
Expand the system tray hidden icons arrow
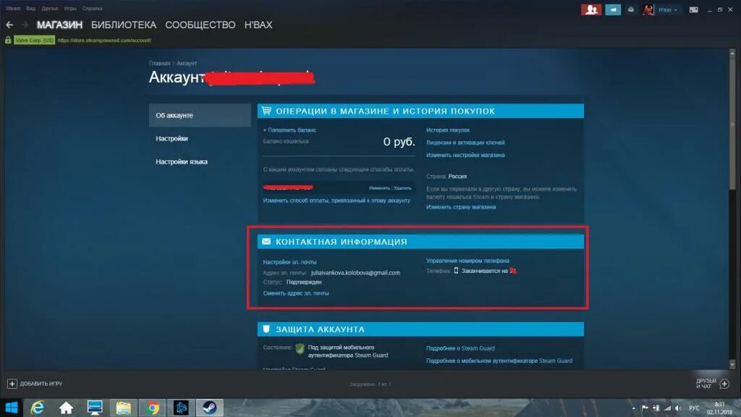(633, 408)
